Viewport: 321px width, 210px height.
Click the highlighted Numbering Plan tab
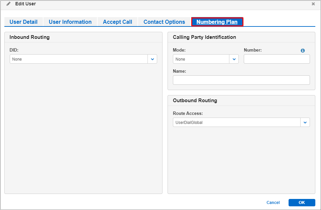pyautogui.click(x=217, y=22)
